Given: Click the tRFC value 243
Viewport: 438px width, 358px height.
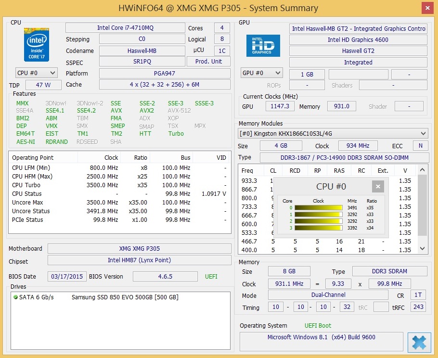Looking at the screenshot, I should click(x=418, y=307).
